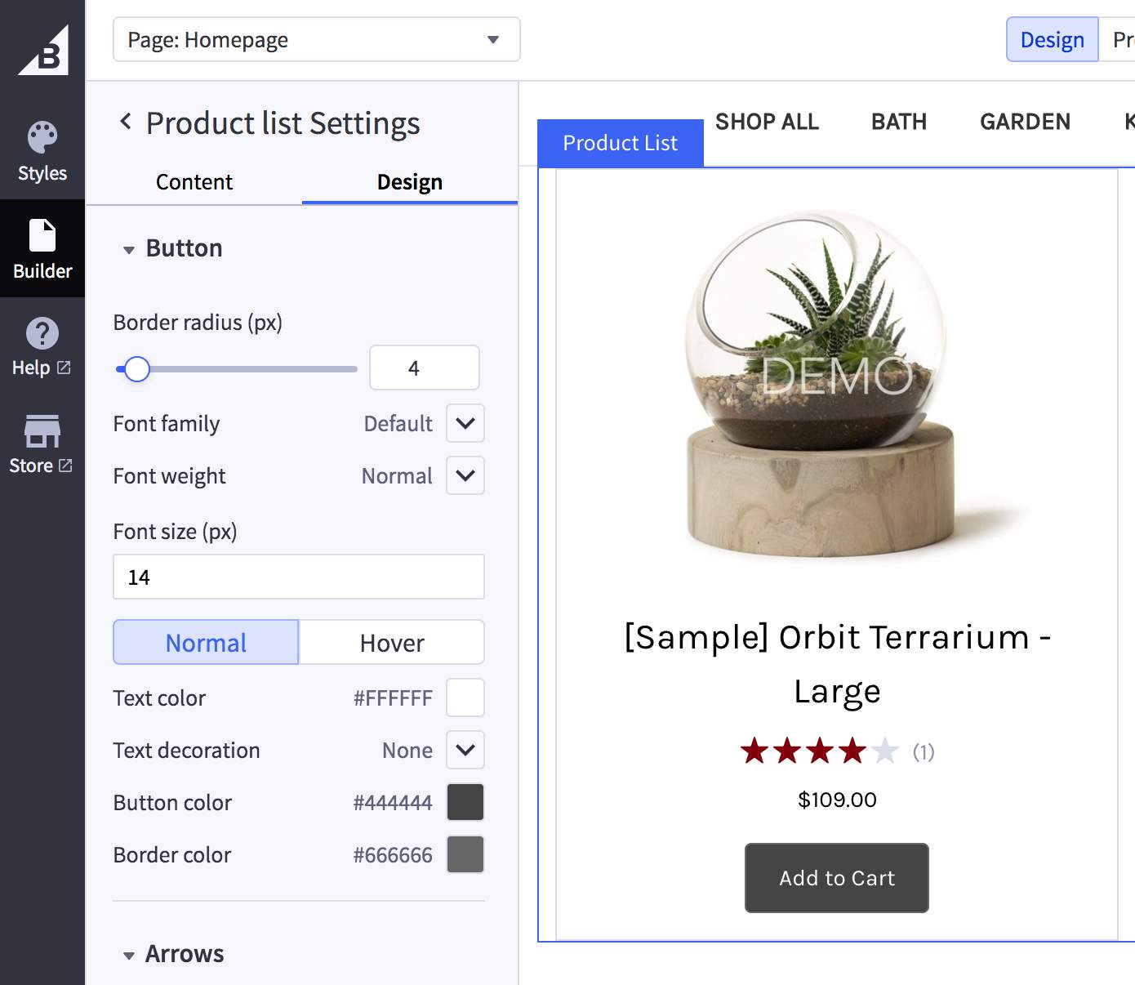The image size is (1135, 985).
Task: Collapse the Button settings section
Action: click(x=129, y=250)
